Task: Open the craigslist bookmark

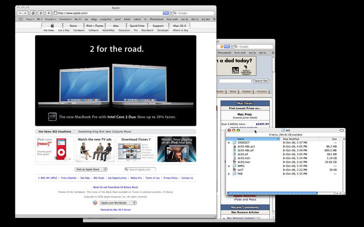Action: 106,19
